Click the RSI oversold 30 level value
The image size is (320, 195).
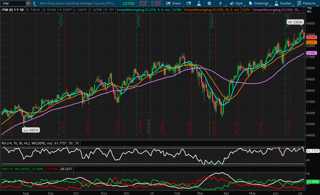pyautogui.click(x=71, y=143)
